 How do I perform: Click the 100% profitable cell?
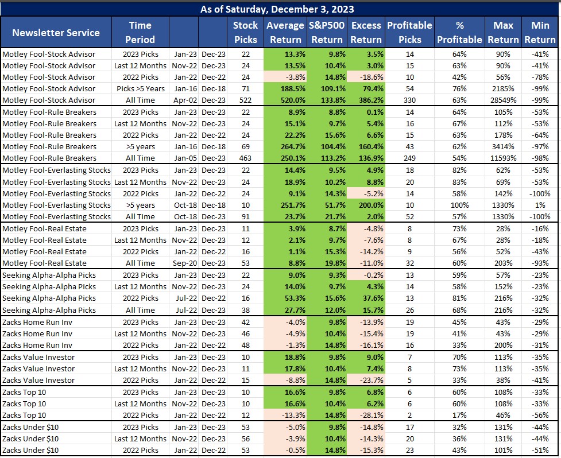coord(460,205)
